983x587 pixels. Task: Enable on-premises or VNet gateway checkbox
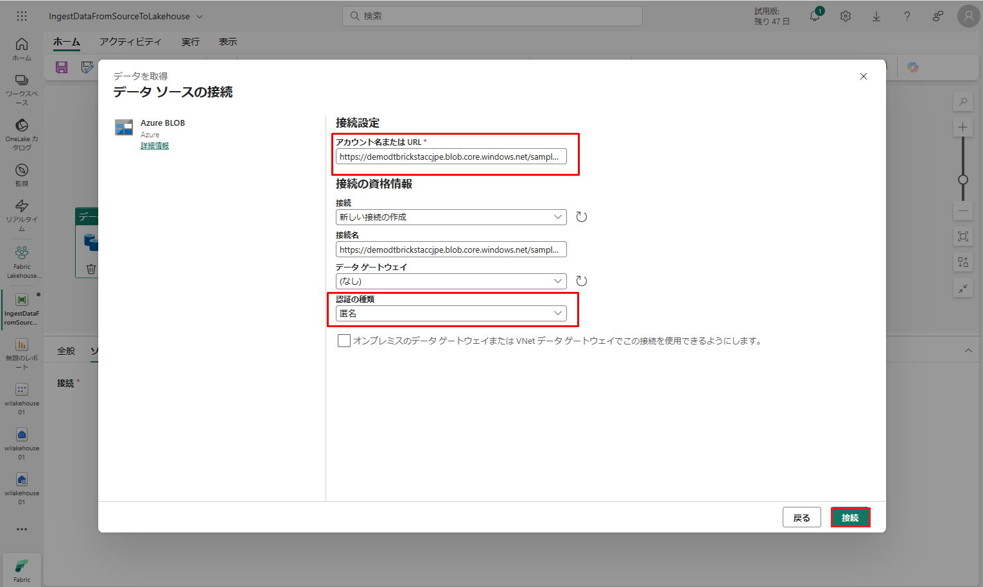pyautogui.click(x=344, y=341)
